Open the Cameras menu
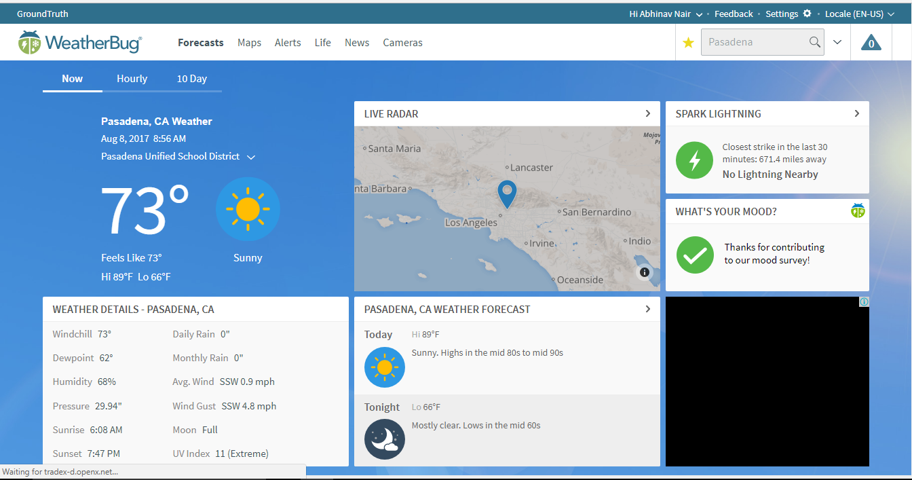912x480 pixels. point(403,43)
